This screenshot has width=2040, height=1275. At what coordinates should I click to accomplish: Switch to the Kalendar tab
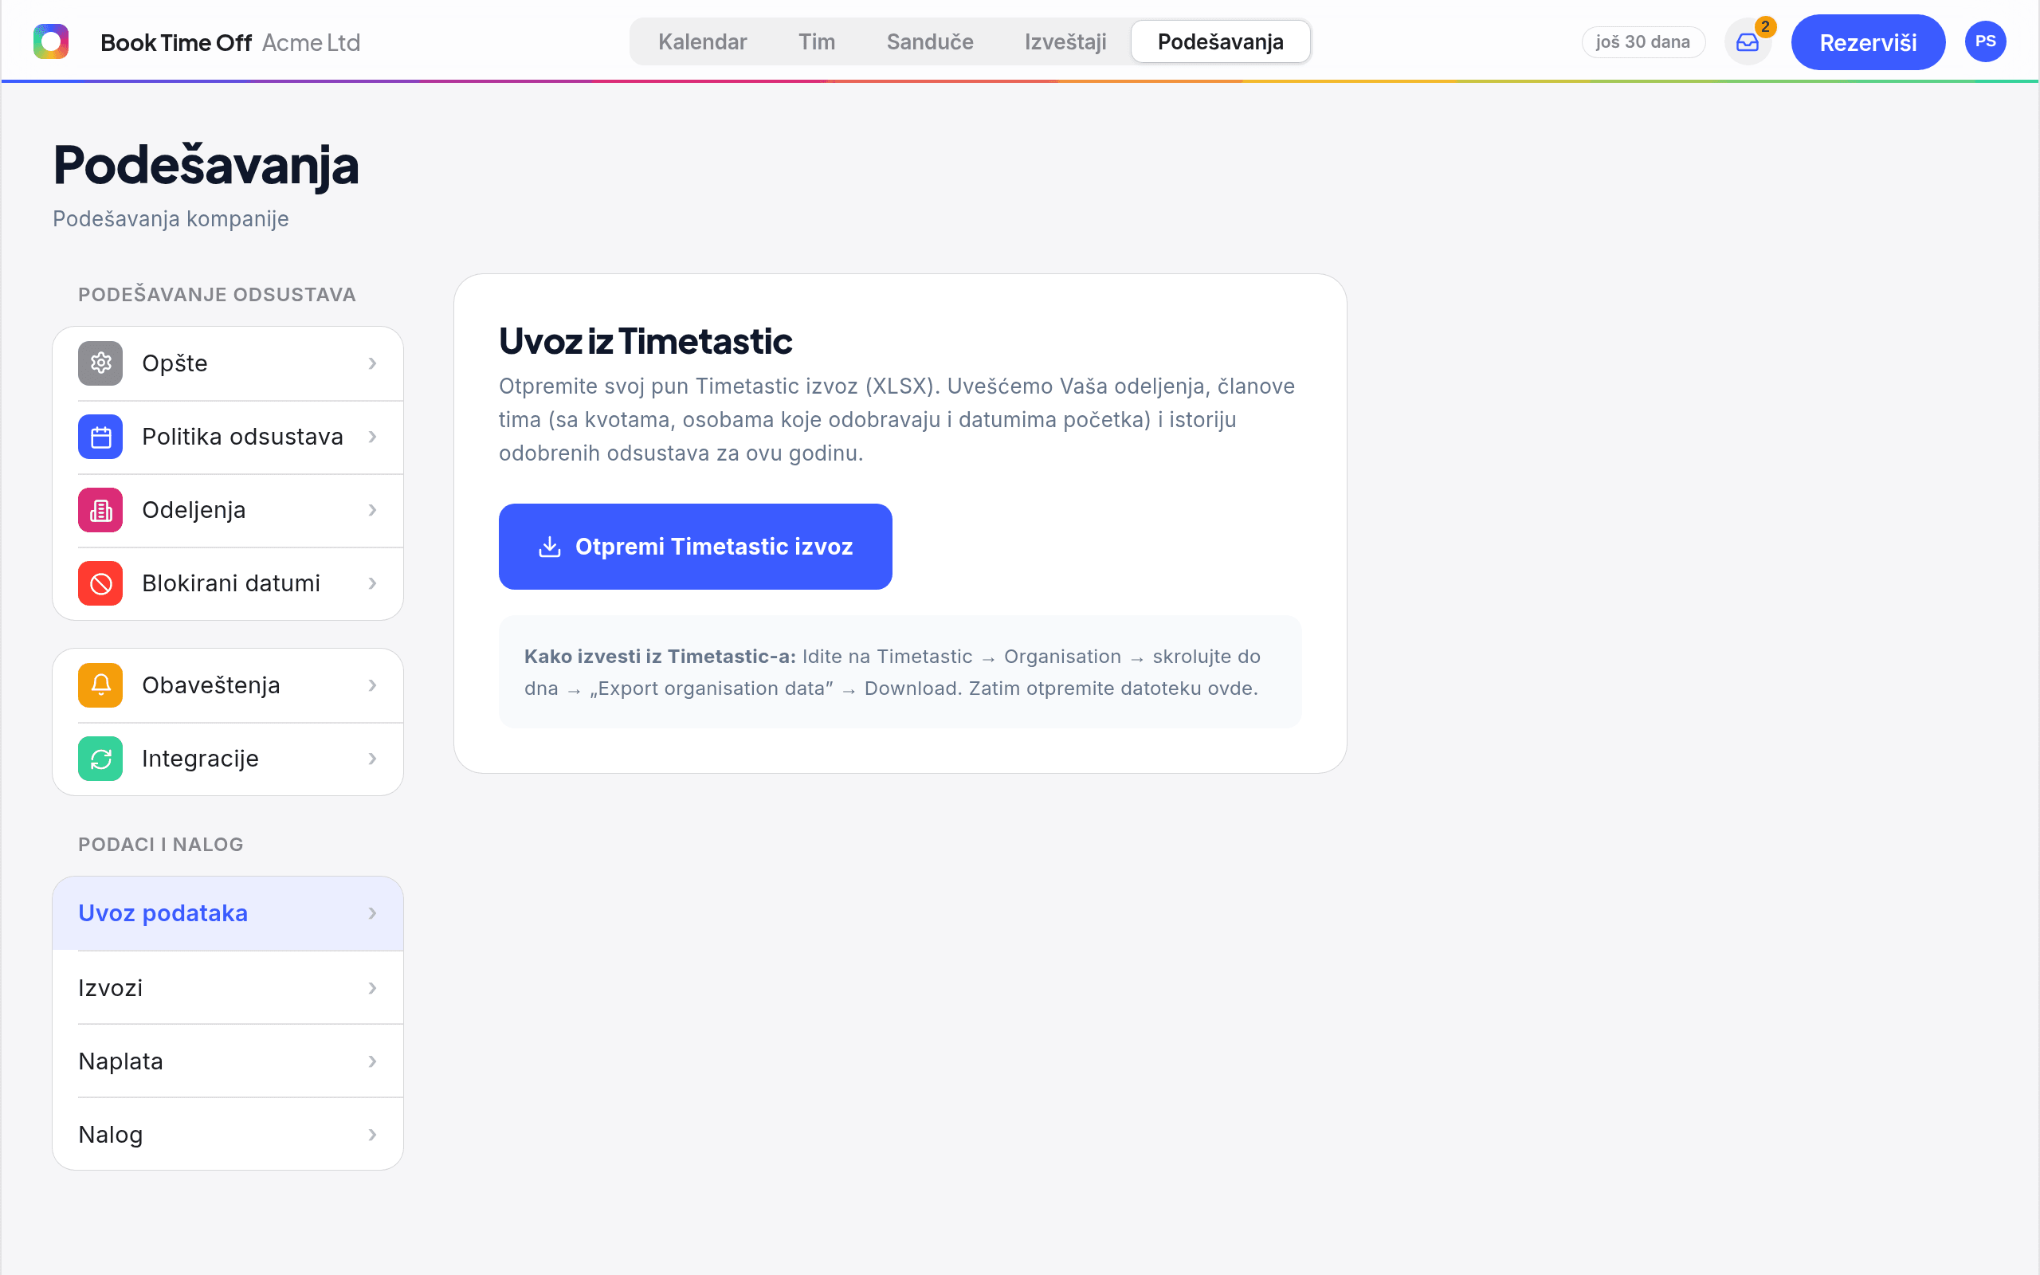[x=702, y=42]
